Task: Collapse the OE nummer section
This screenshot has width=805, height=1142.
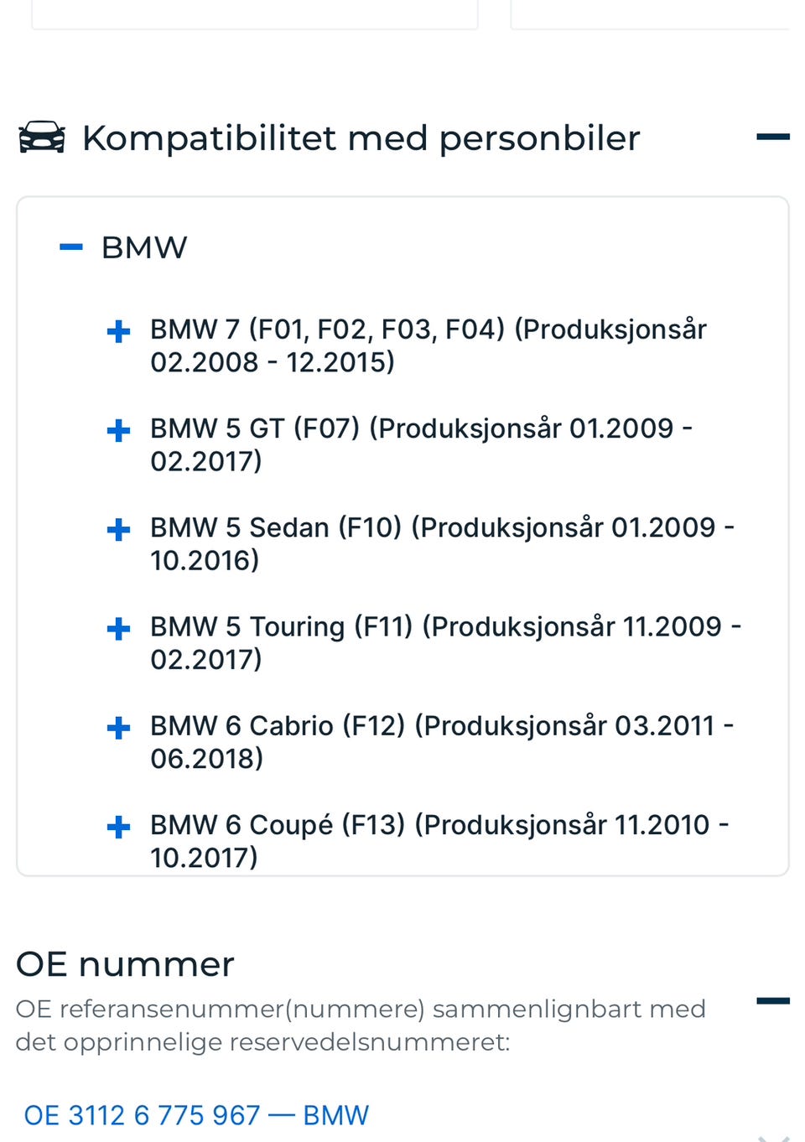Action: click(x=772, y=1000)
